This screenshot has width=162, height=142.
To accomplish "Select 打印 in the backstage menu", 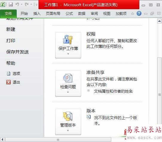I will point(11,41).
